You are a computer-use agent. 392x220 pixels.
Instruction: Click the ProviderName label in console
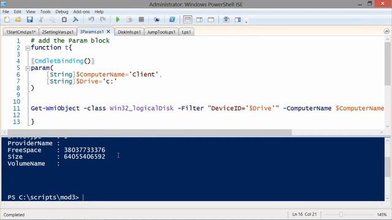click(30, 143)
